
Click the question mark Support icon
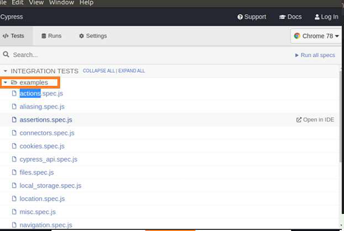pyautogui.click(x=240, y=17)
